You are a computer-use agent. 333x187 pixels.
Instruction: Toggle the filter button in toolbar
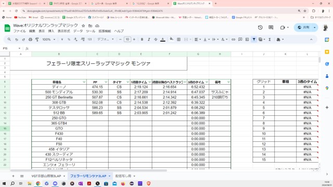254,39
